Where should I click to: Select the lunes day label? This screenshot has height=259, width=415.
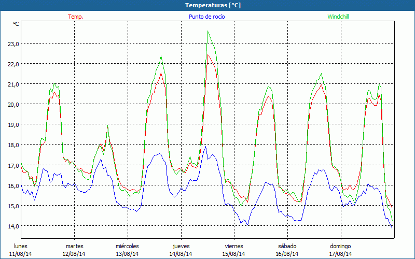21,246
